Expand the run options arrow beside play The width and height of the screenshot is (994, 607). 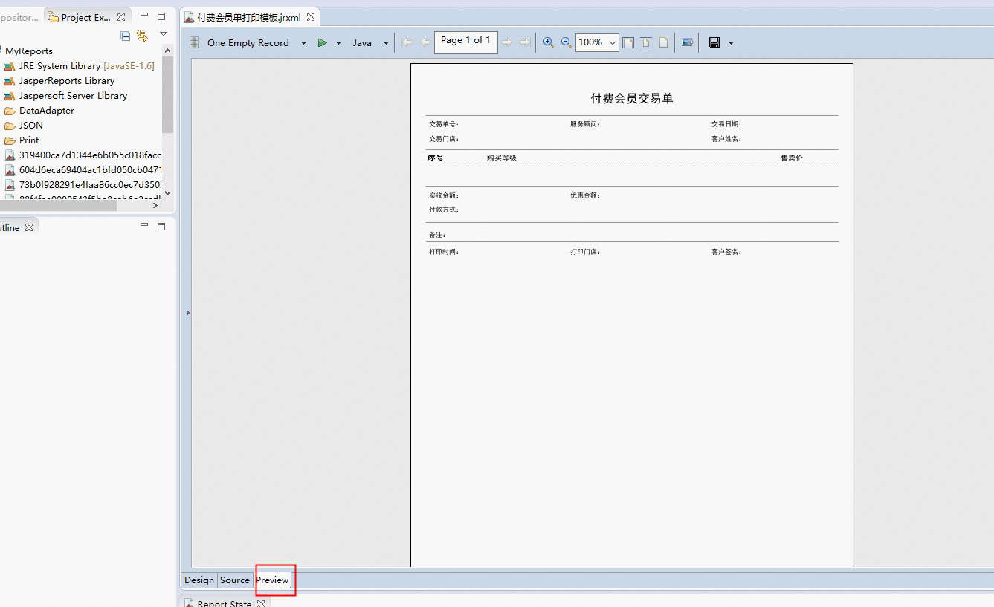[x=338, y=43]
